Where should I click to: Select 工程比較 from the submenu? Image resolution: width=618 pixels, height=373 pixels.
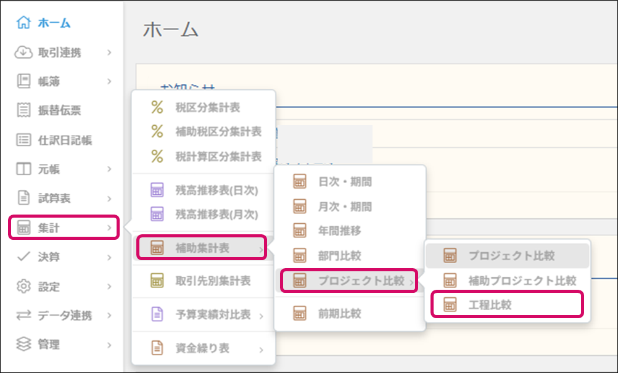click(490, 305)
